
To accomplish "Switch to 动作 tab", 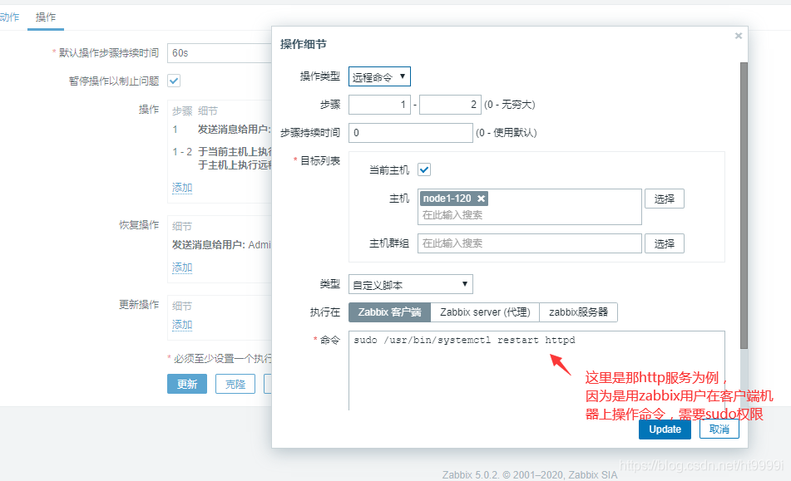I will pyautogui.click(x=9, y=17).
